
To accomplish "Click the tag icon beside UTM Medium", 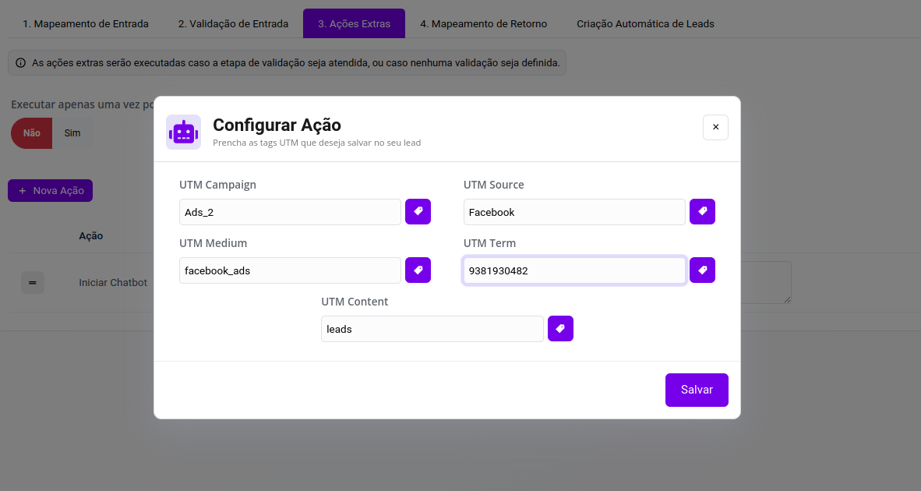I will point(418,270).
